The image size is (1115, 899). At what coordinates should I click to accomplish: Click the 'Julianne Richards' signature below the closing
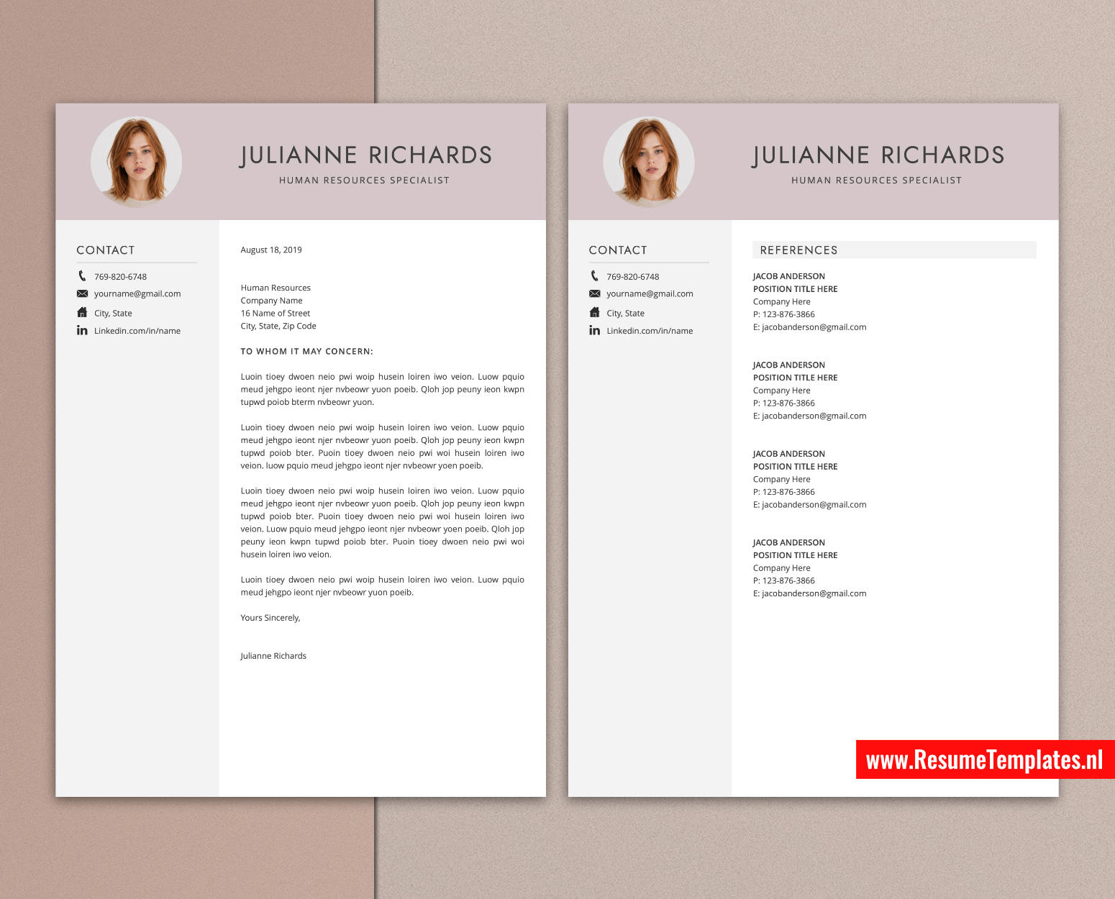click(x=273, y=656)
